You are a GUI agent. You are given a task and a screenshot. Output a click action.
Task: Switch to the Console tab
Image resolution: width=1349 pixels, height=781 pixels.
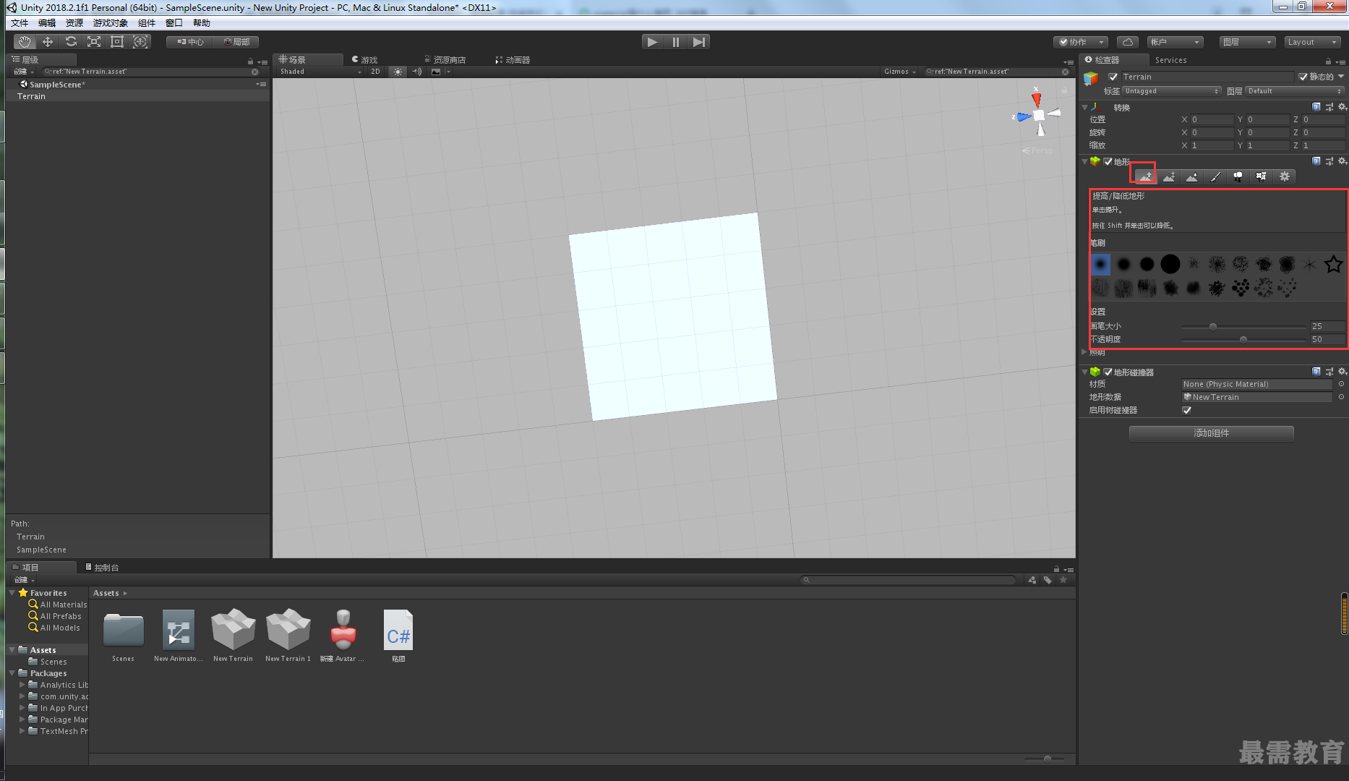click(x=102, y=568)
